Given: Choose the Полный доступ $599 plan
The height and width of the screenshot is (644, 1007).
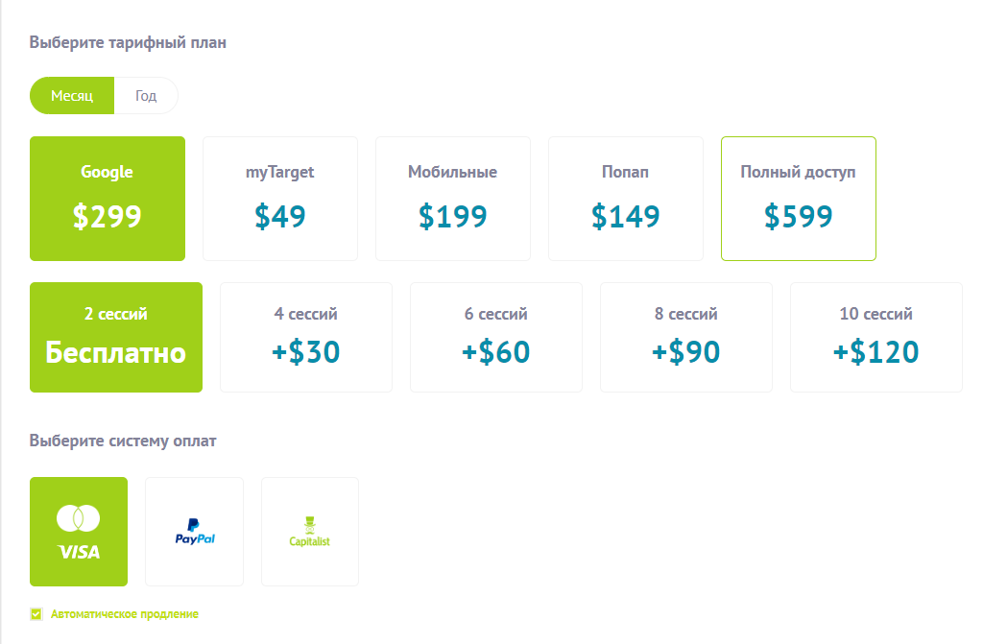Looking at the screenshot, I should 799,199.
